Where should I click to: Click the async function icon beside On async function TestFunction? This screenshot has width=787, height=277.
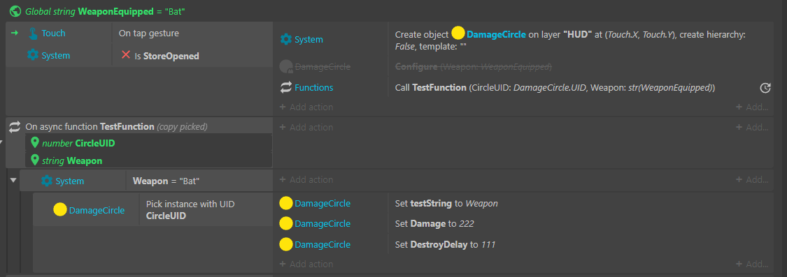pyautogui.click(x=15, y=126)
